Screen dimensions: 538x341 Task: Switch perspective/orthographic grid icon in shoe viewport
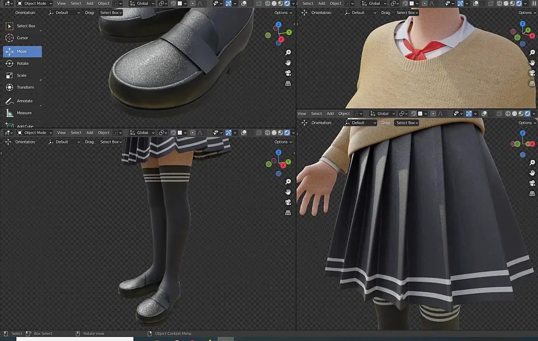pyautogui.click(x=288, y=84)
